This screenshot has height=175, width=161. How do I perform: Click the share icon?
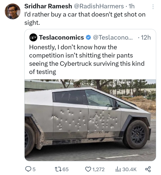pyautogui.click(x=148, y=169)
